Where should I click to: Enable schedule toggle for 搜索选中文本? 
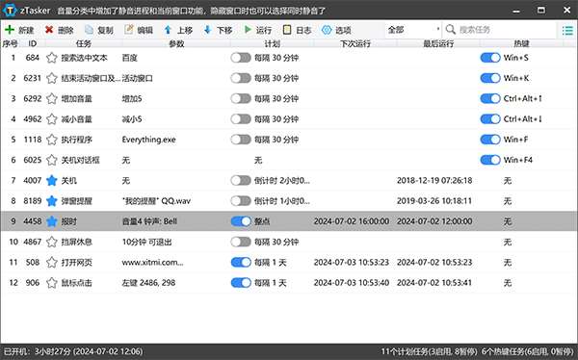pos(241,58)
